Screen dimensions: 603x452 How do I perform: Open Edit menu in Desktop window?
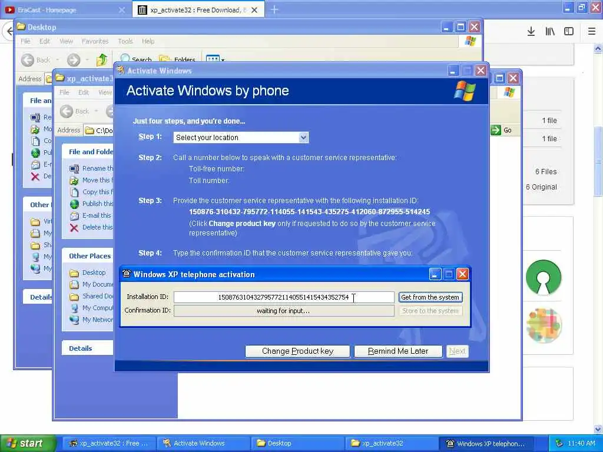45,41
